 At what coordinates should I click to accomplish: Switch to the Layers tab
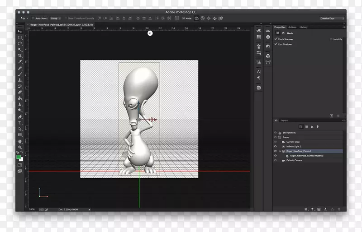284,120
